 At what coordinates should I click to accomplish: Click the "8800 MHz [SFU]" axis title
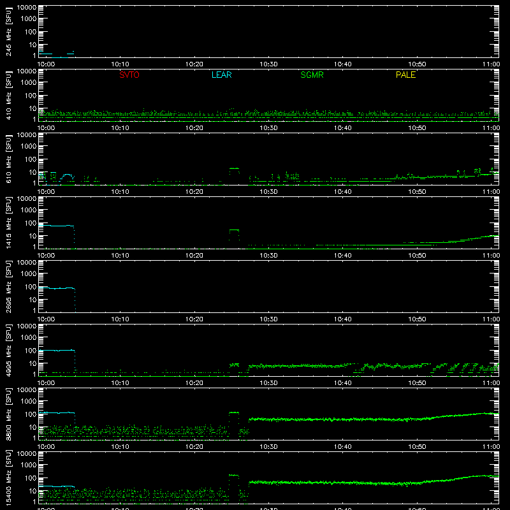pos(8,414)
